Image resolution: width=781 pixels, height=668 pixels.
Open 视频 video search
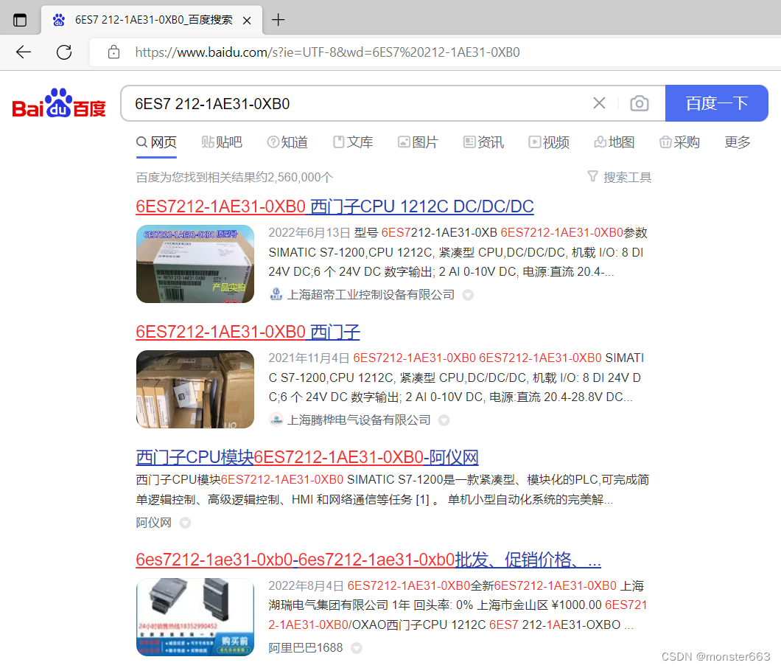click(x=548, y=142)
